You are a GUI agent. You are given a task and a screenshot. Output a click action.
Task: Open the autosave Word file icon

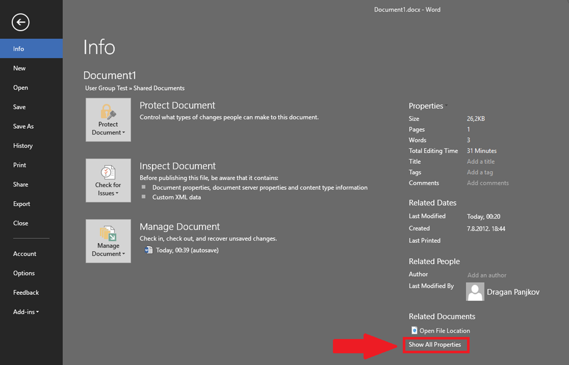pos(148,250)
